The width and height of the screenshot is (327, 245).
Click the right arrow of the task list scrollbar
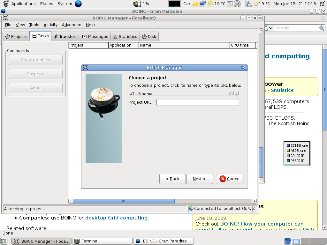[x=254, y=201]
